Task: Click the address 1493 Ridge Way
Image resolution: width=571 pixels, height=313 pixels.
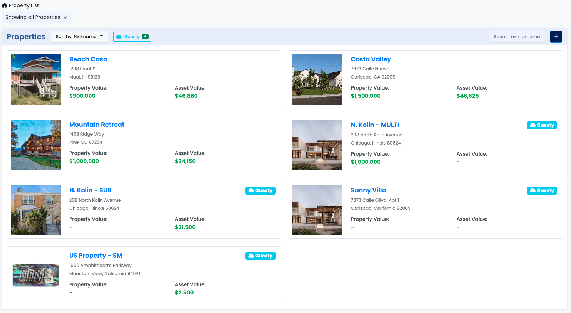Action: [x=87, y=134]
